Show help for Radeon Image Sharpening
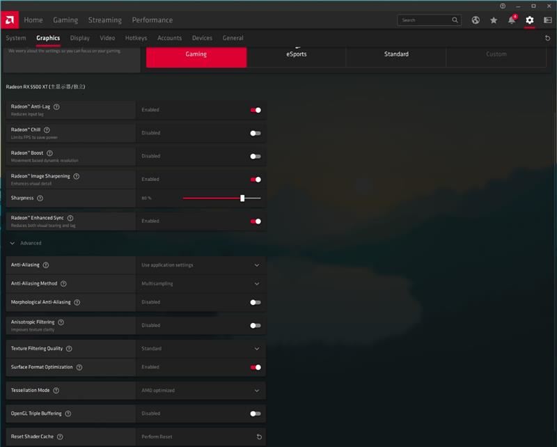This screenshot has height=447, width=557. point(77,176)
